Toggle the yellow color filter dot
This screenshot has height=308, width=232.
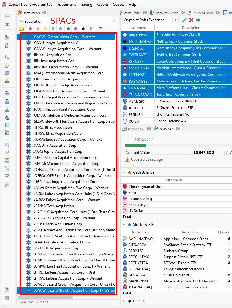click(45, 29)
